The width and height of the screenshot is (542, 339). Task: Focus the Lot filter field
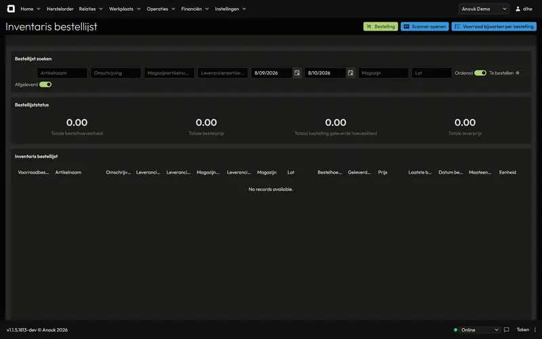432,73
